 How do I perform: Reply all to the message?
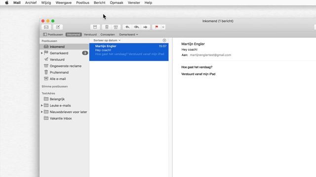136,27
